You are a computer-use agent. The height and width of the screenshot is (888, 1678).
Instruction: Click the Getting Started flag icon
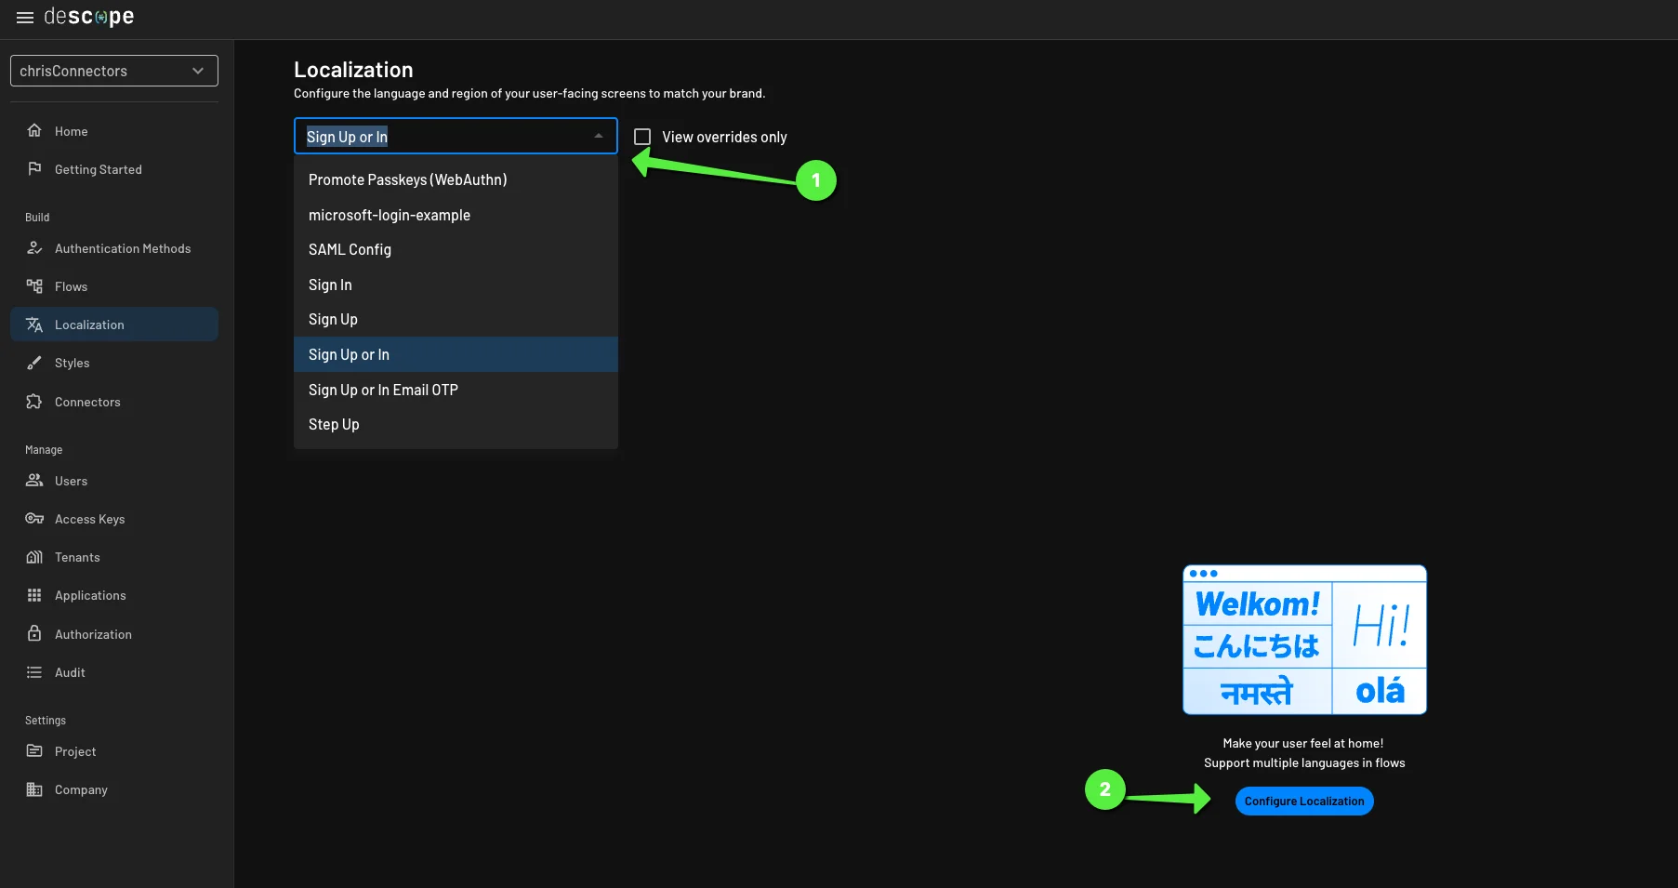pyautogui.click(x=34, y=169)
